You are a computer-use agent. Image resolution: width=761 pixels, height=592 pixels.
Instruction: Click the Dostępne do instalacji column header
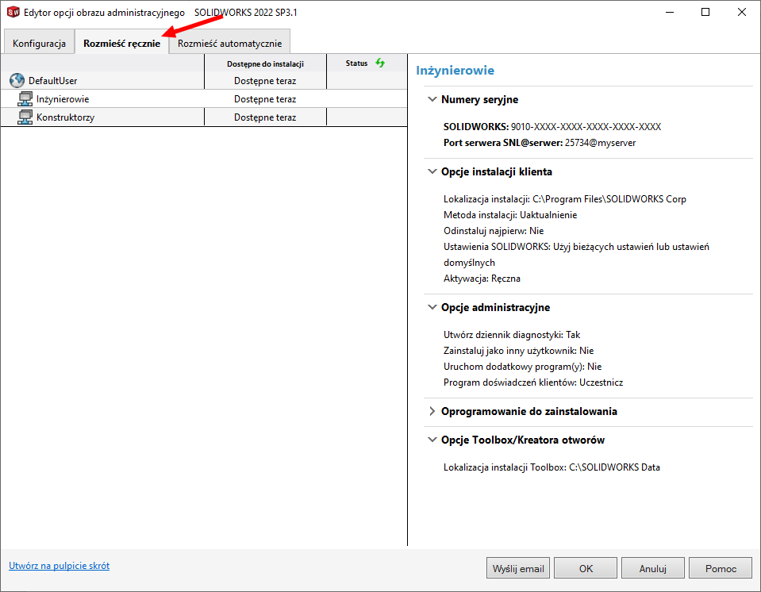point(265,63)
